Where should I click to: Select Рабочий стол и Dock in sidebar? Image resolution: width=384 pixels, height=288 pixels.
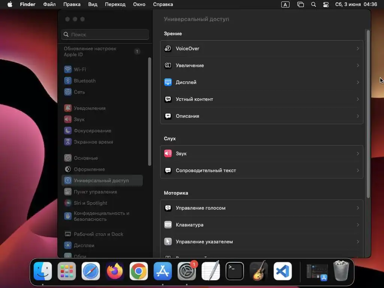click(102, 234)
